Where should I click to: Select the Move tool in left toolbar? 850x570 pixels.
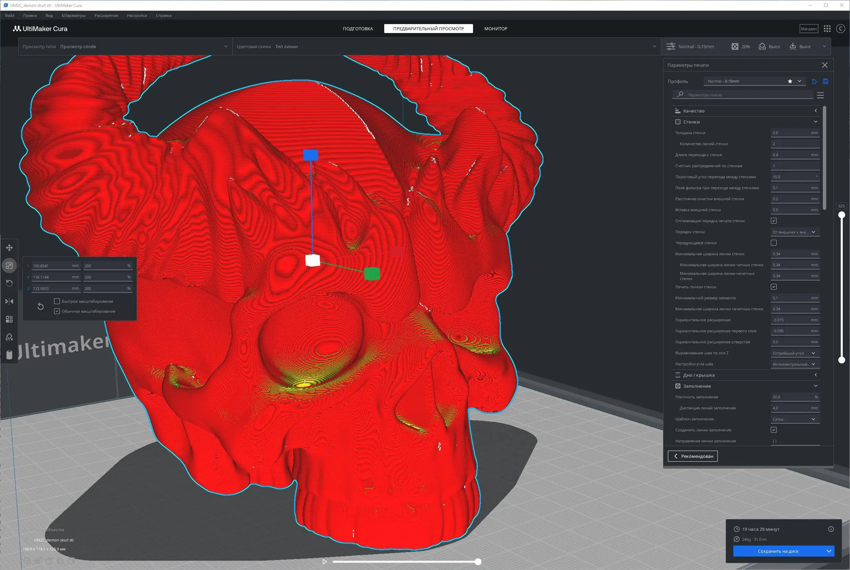(9, 248)
